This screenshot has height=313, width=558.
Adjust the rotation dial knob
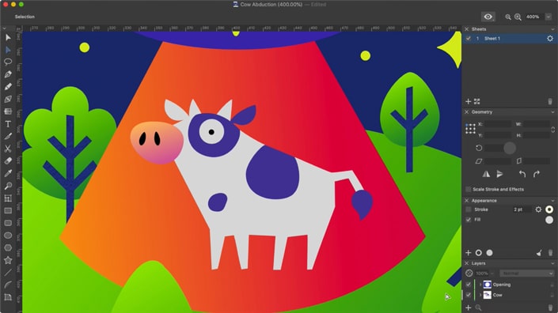tap(510, 148)
